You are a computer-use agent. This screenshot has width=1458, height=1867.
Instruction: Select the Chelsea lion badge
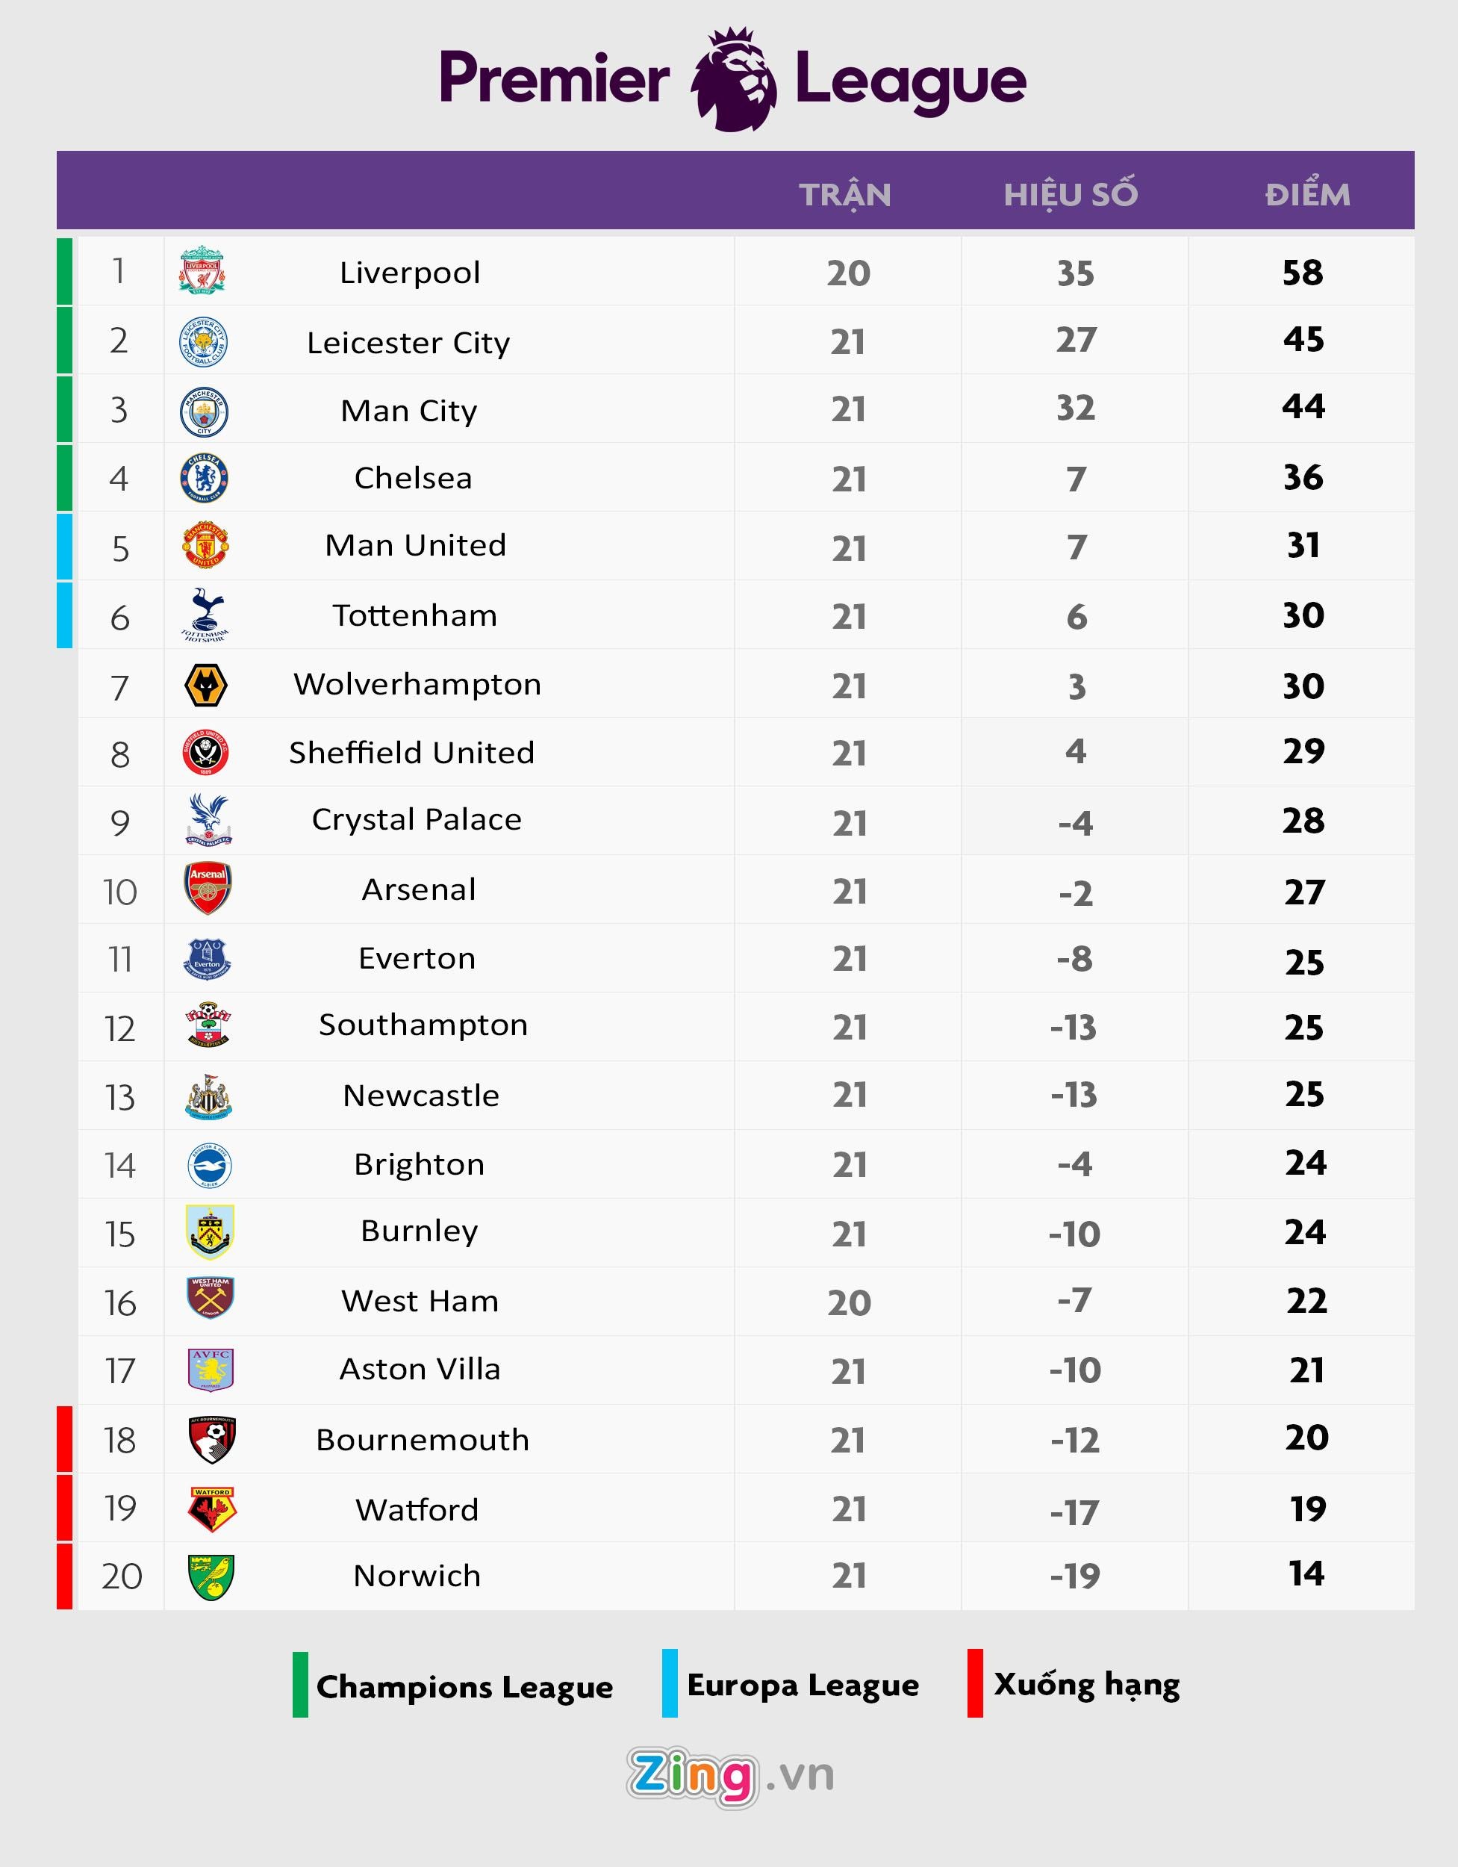pyautogui.click(x=205, y=478)
